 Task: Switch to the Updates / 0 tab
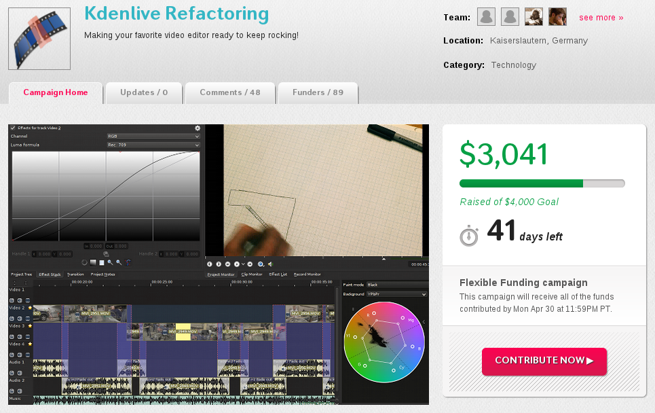click(x=144, y=92)
